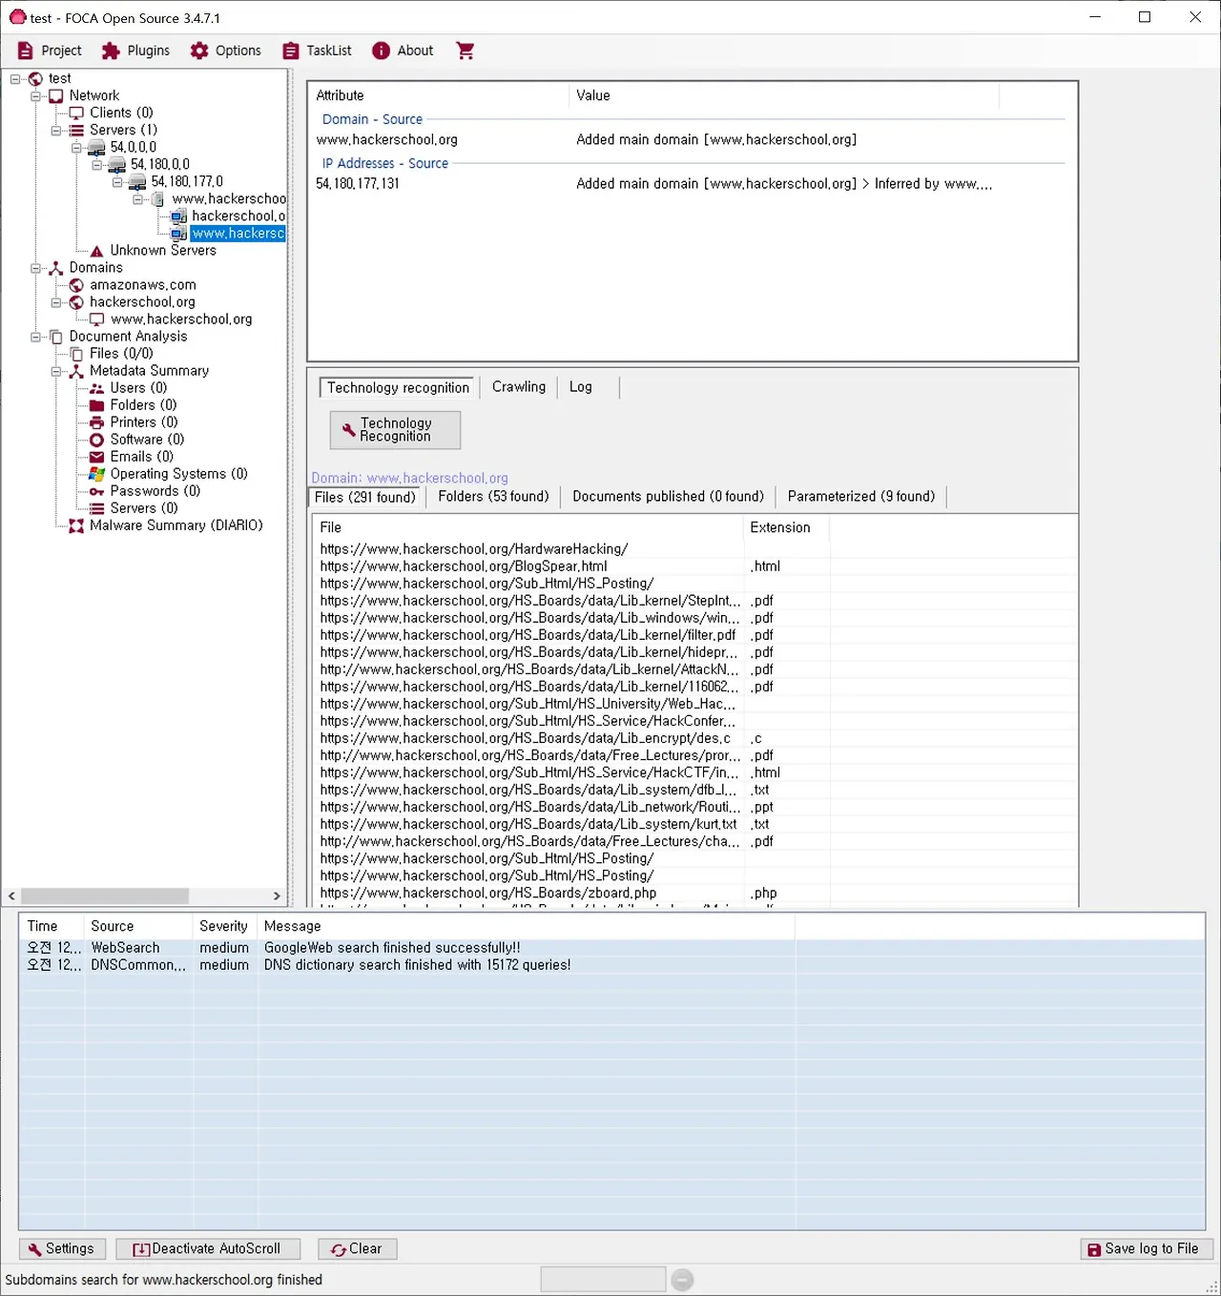
Task: Click the tree panel horizontal scrollbar thumb
Action: [x=105, y=896]
